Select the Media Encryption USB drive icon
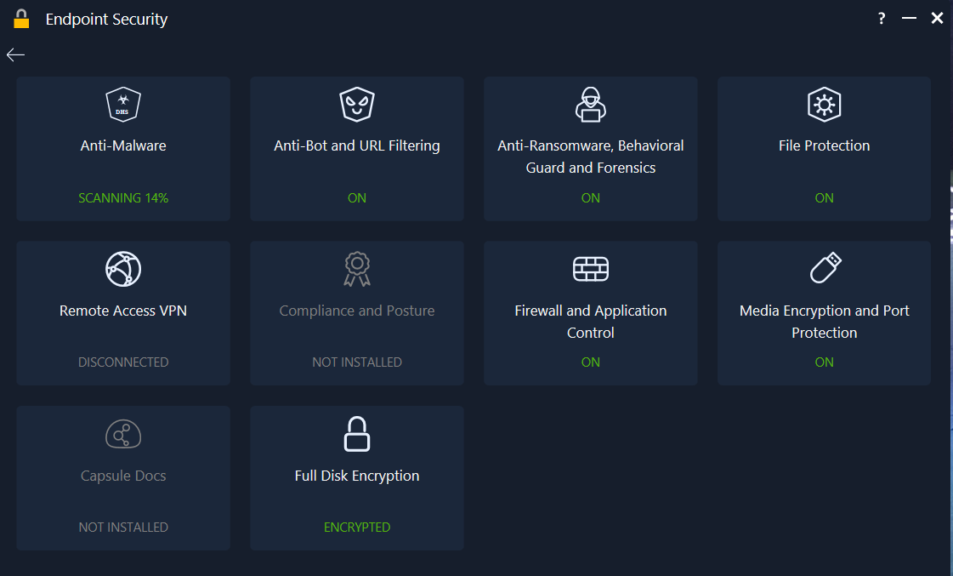The image size is (953, 576). click(x=823, y=269)
